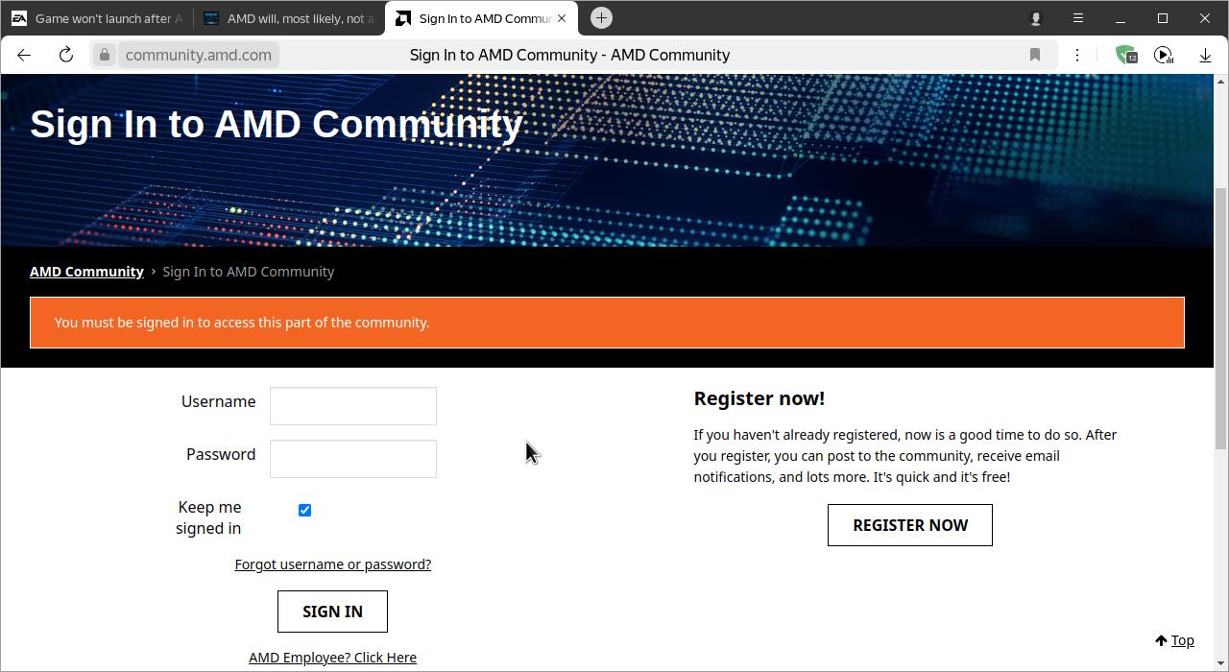Click the vertical page scrollbar thumb
The width and height of the screenshot is (1229, 672).
(x=1221, y=317)
